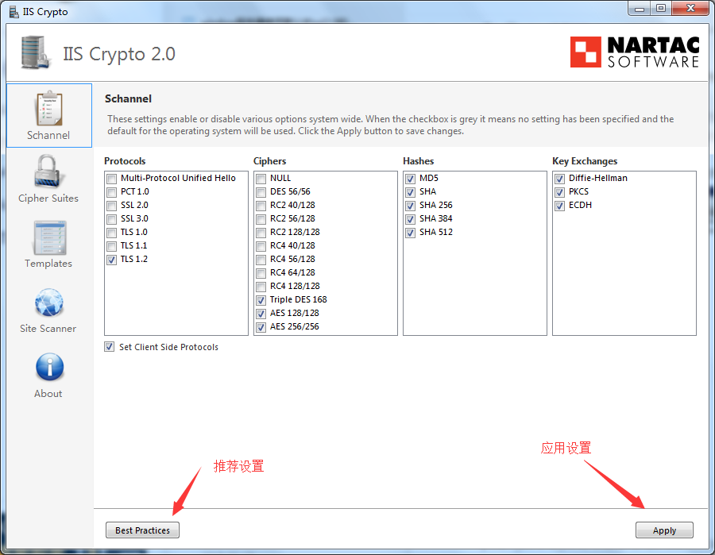
Task: Uncheck PKCS key exchange
Action: tap(559, 192)
